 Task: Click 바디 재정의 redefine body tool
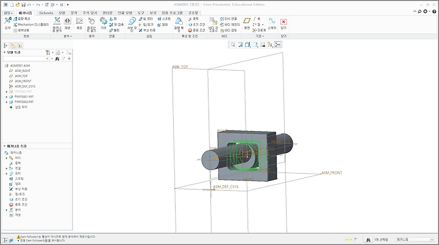click(230, 24)
